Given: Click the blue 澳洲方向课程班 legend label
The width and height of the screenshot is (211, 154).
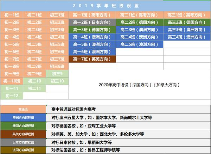Looking at the screenshot, I should click(23, 117).
